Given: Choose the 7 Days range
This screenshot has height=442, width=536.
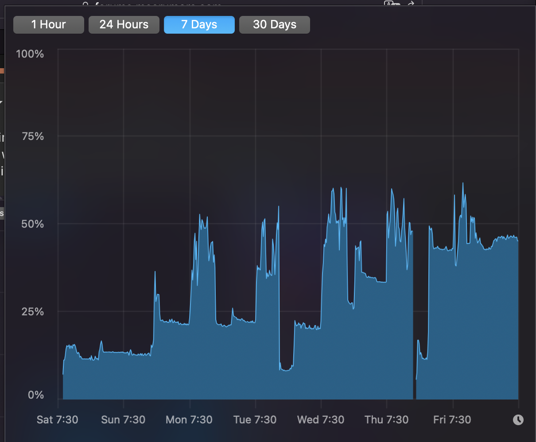Looking at the screenshot, I should (x=199, y=25).
